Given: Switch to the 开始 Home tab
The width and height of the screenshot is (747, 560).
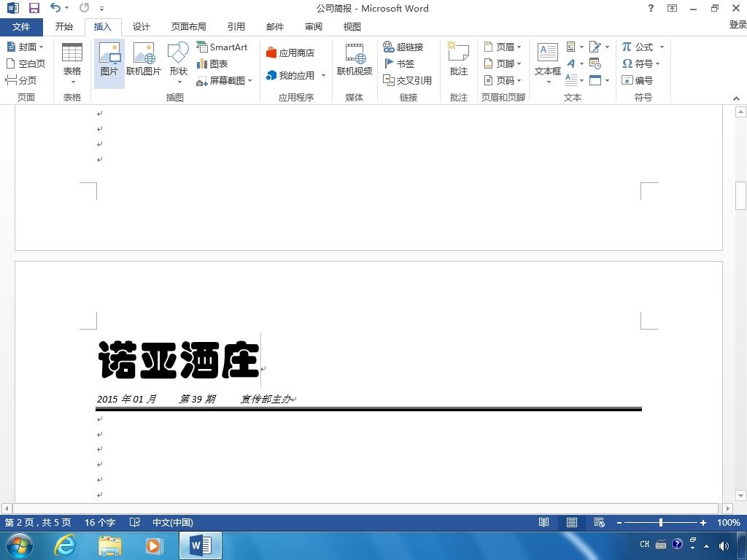Looking at the screenshot, I should (x=64, y=27).
